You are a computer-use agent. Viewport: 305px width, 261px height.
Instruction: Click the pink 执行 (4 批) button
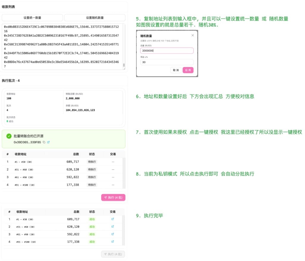click(x=113, y=197)
